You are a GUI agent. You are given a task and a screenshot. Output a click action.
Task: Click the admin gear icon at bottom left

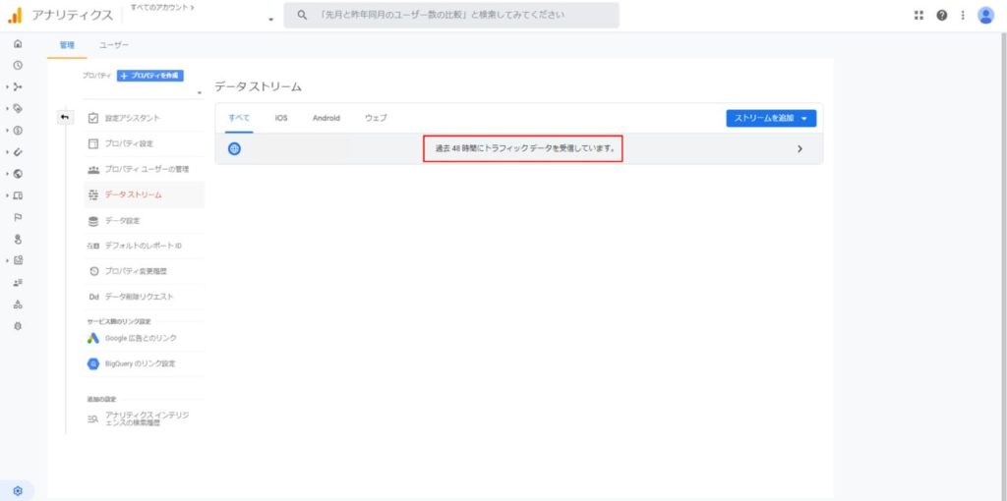[x=18, y=490]
